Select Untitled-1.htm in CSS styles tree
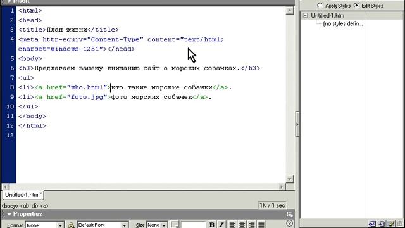 328,15
